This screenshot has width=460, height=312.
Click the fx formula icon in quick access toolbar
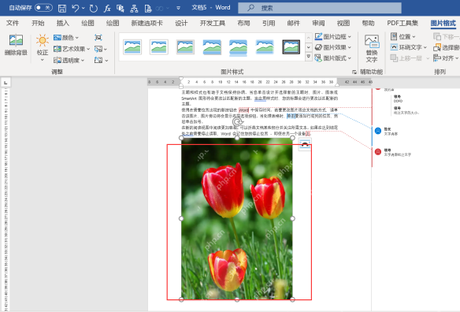coord(107,8)
